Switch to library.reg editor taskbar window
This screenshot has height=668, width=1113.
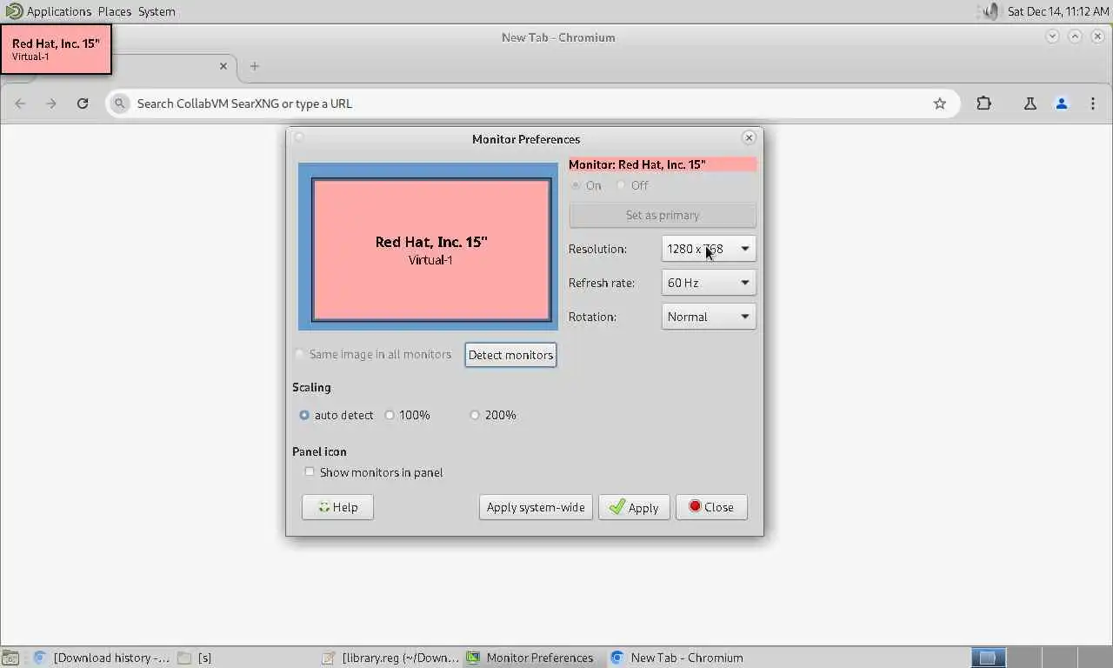point(390,658)
